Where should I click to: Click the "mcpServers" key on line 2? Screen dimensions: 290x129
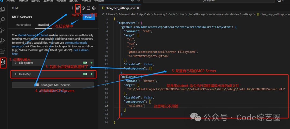tap(127, 23)
